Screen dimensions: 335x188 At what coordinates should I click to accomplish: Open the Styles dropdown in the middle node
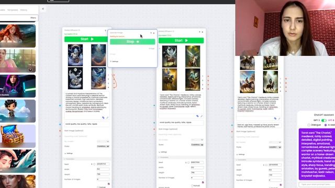click(x=197, y=145)
